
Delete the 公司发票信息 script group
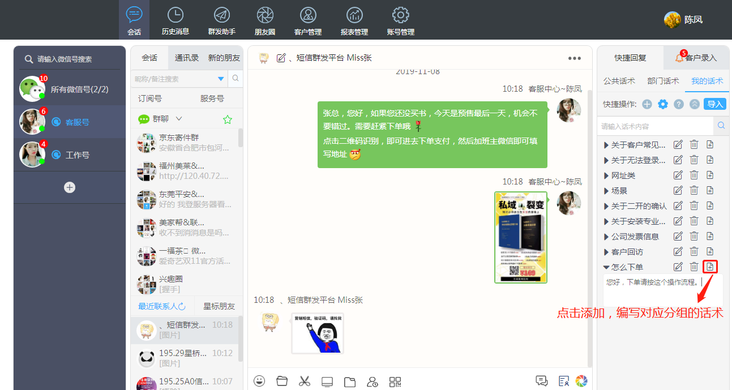(694, 236)
